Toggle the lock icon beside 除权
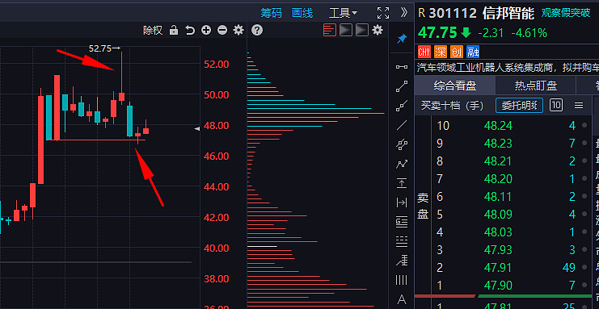This screenshot has height=309, width=599. tap(174, 30)
